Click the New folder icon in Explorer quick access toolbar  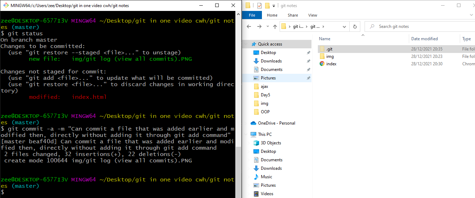(267, 5)
